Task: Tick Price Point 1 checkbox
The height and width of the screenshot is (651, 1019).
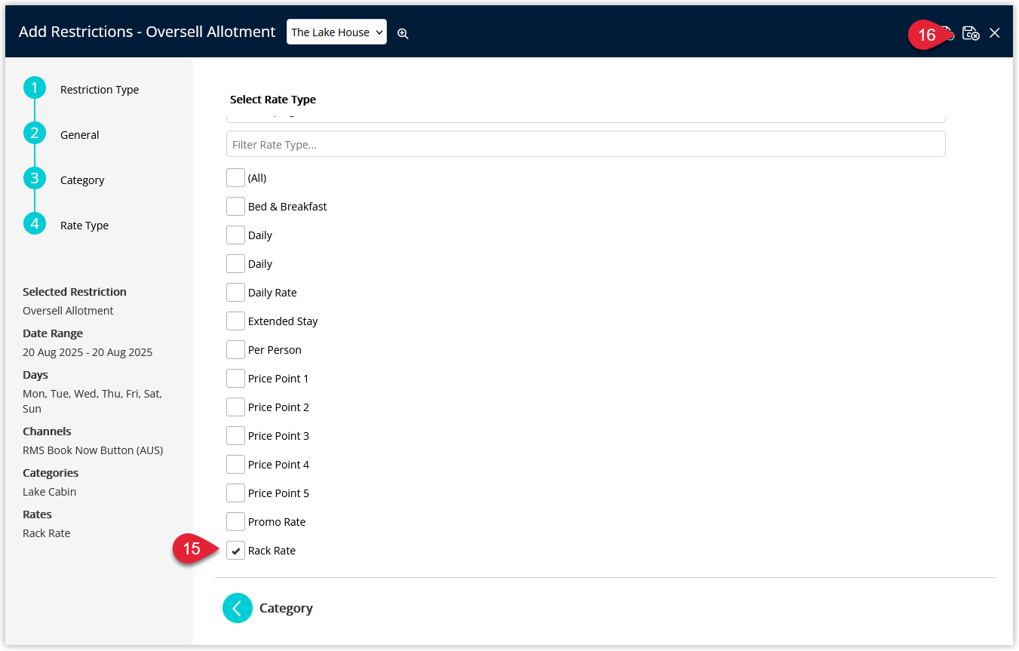Action: pos(235,379)
